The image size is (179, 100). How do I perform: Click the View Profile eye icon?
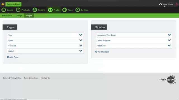(x=161, y=4)
